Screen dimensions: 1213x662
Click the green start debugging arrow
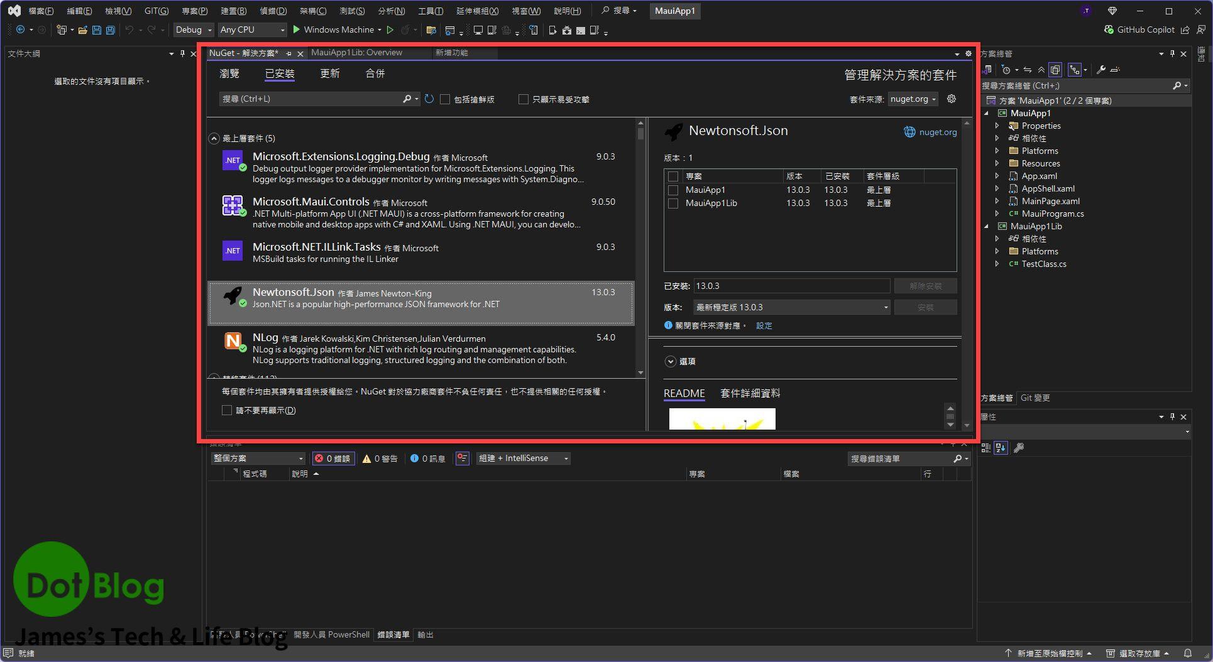[297, 30]
